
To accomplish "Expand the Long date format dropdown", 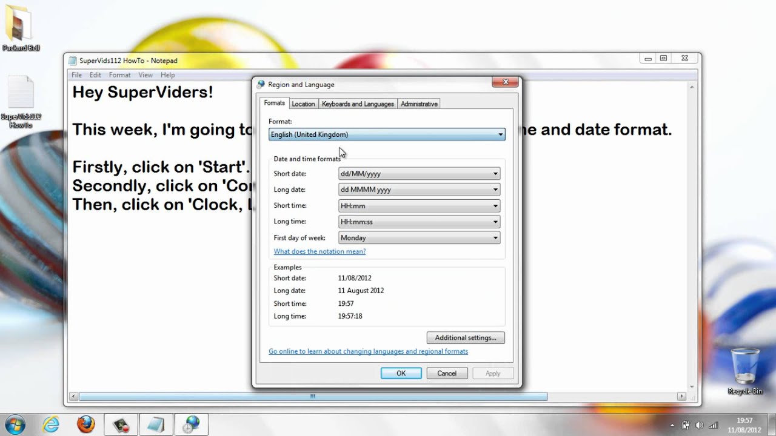I will click(419, 190).
